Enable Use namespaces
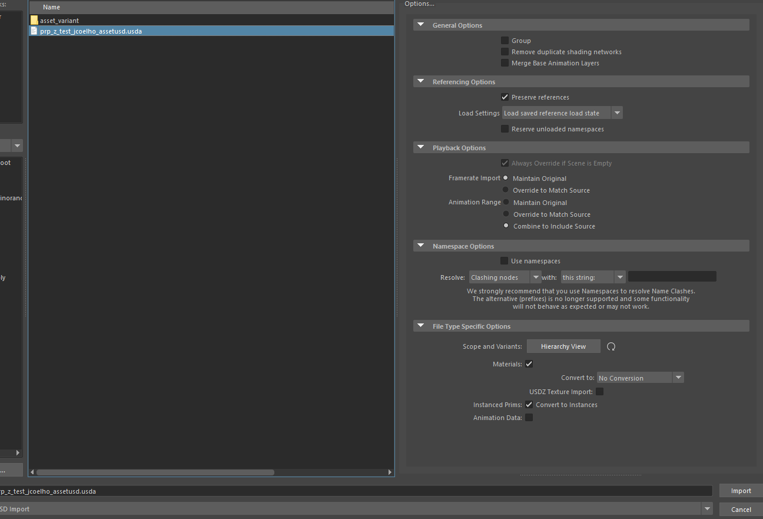The image size is (763, 519). pyautogui.click(x=504, y=260)
